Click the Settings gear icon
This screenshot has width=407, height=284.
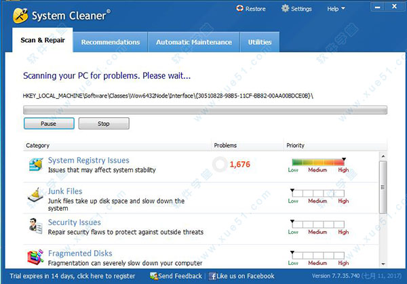(285, 8)
